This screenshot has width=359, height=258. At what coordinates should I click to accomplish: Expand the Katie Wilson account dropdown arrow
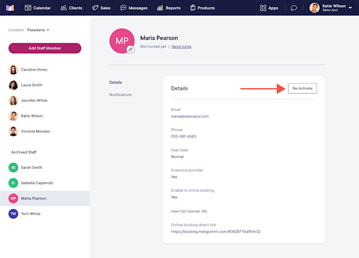click(350, 8)
